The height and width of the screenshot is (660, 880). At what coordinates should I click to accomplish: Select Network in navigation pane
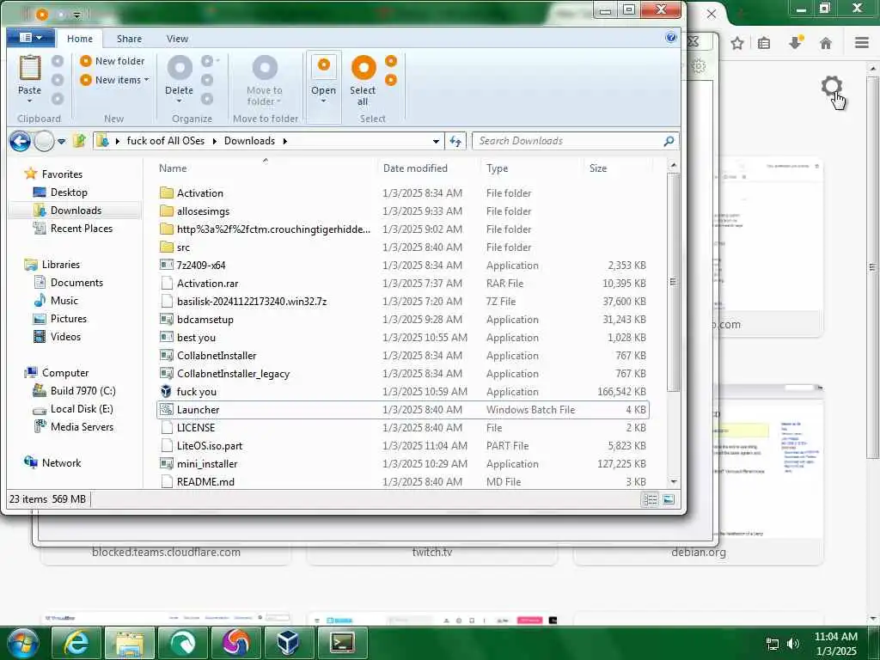61,463
